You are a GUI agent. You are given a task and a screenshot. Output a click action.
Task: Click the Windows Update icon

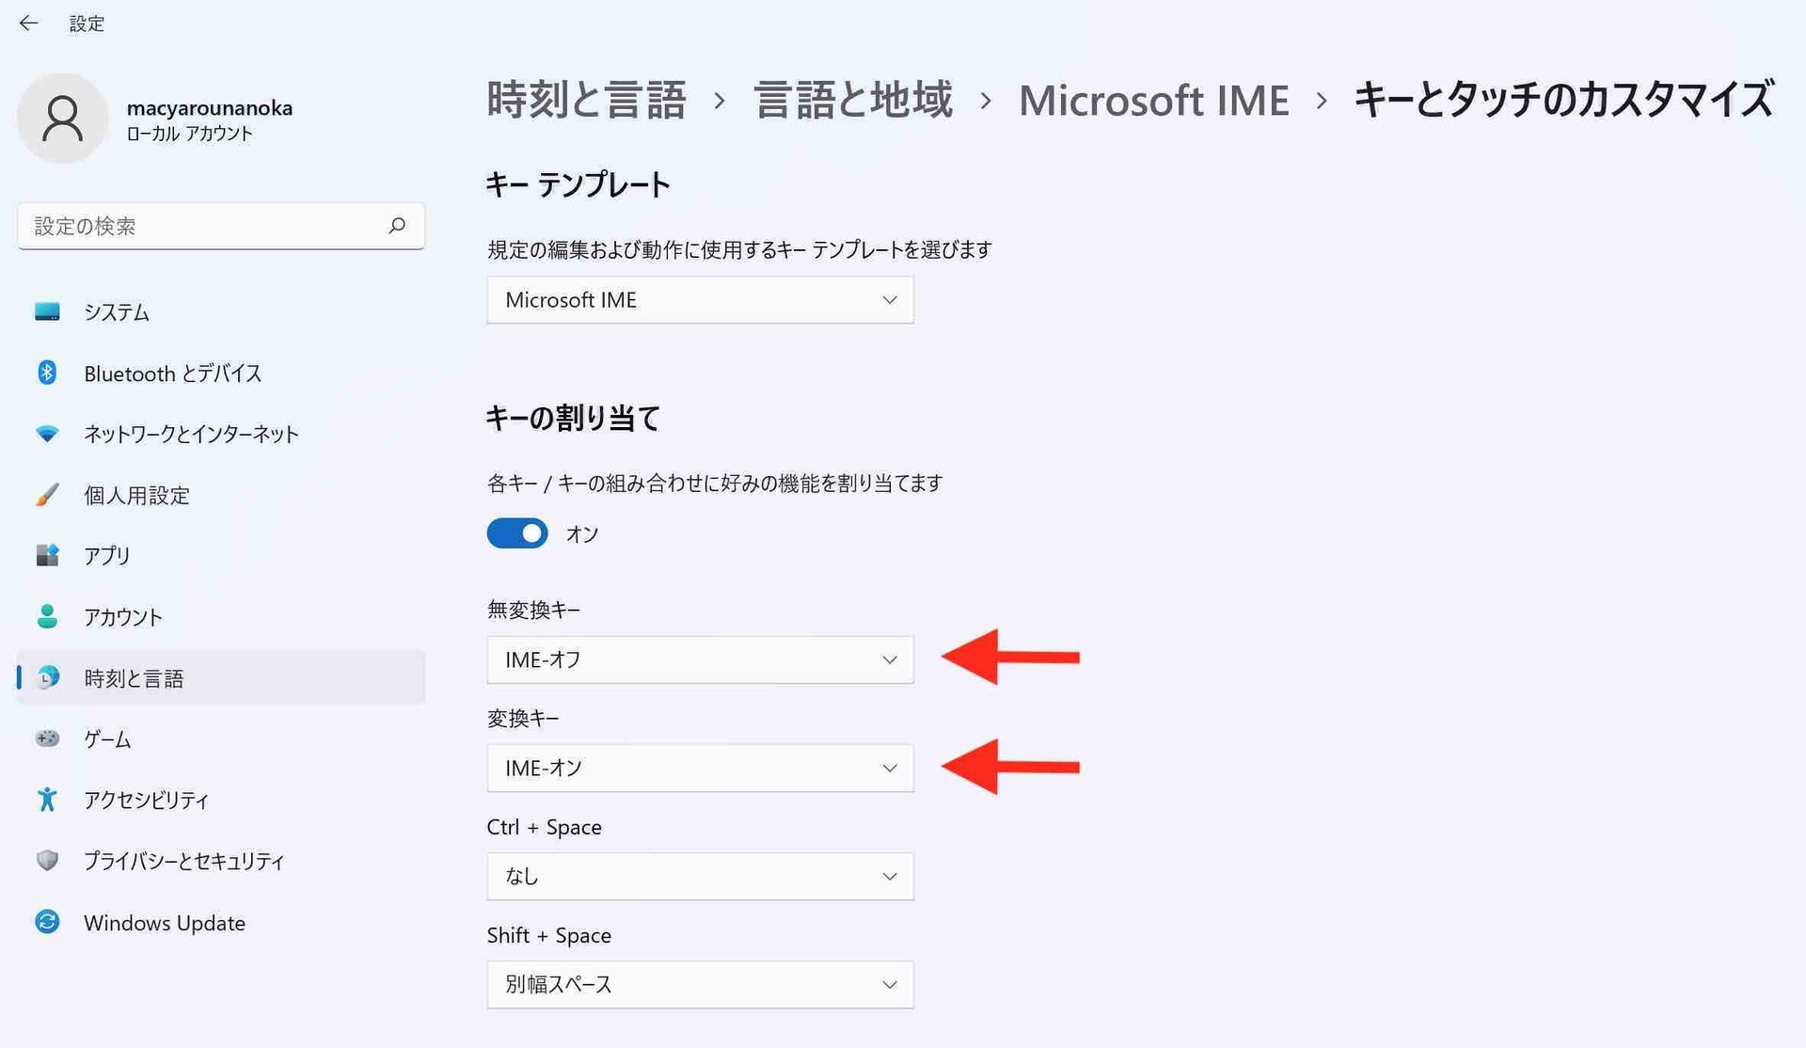point(46,921)
